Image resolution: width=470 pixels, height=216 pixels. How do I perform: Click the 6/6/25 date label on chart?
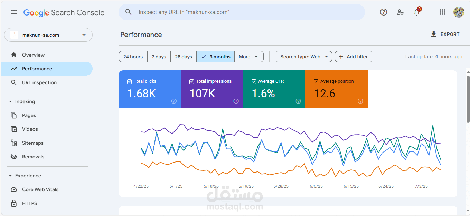pos(316,186)
